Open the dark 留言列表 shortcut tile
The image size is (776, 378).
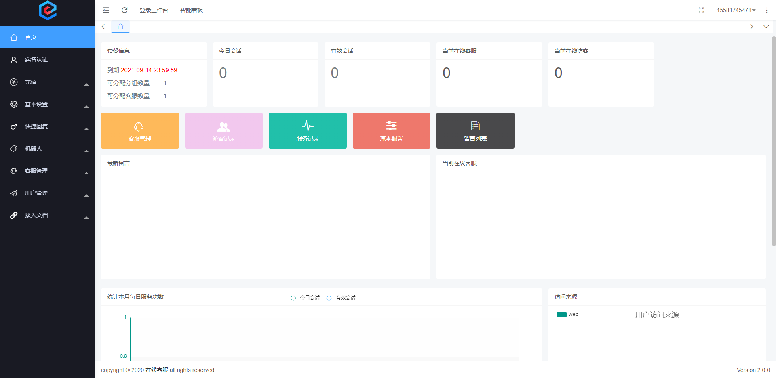coord(475,131)
